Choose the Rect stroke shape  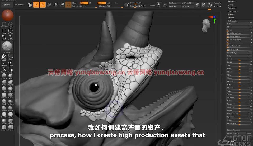(x=4, y=31)
